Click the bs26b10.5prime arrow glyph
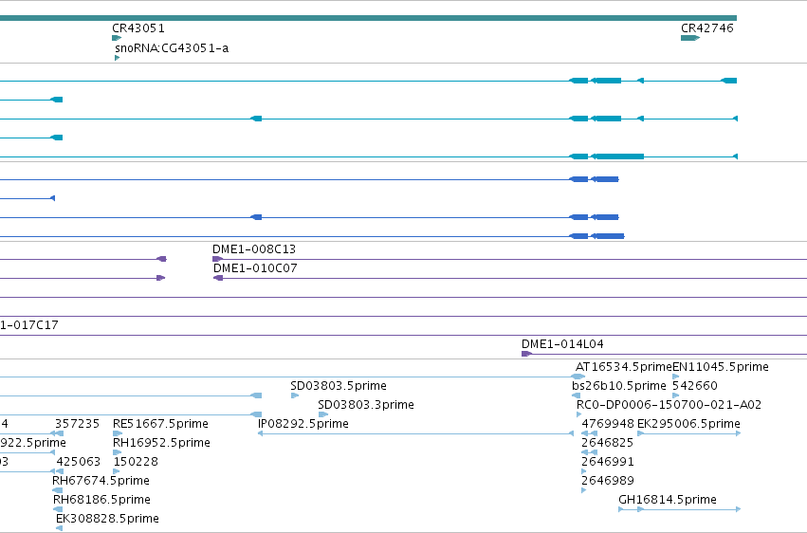This screenshot has width=807, height=533. pyautogui.click(x=577, y=395)
